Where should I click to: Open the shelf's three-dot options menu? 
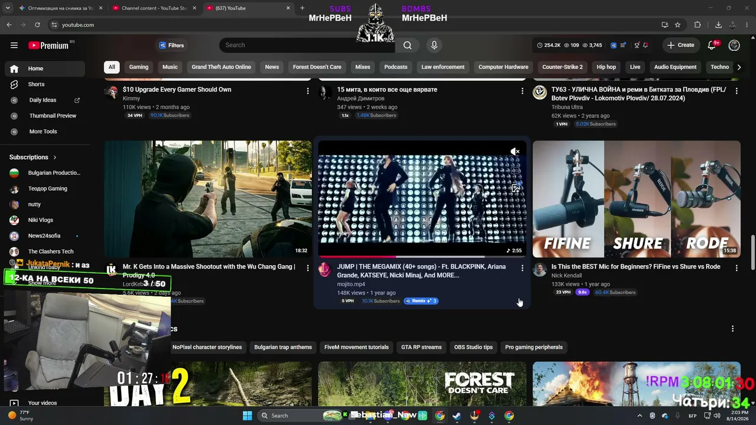click(733, 329)
